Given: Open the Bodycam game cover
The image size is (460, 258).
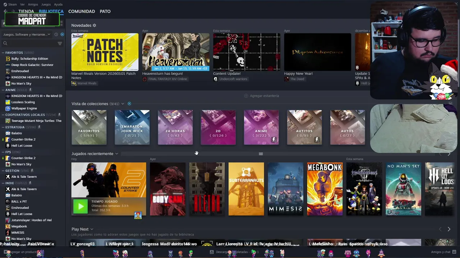Looking at the screenshot, I should click(x=168, y=189).
